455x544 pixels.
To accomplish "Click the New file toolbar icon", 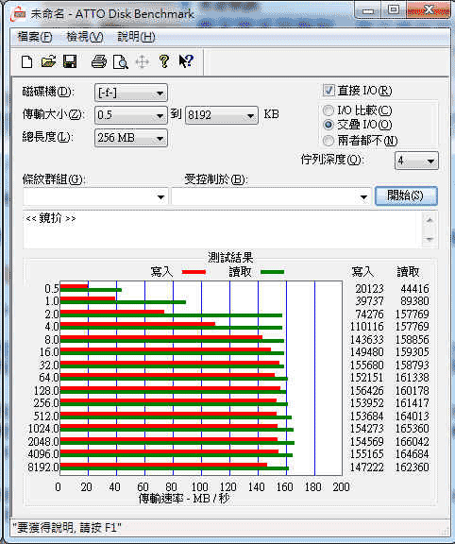I will click(26, 62).
